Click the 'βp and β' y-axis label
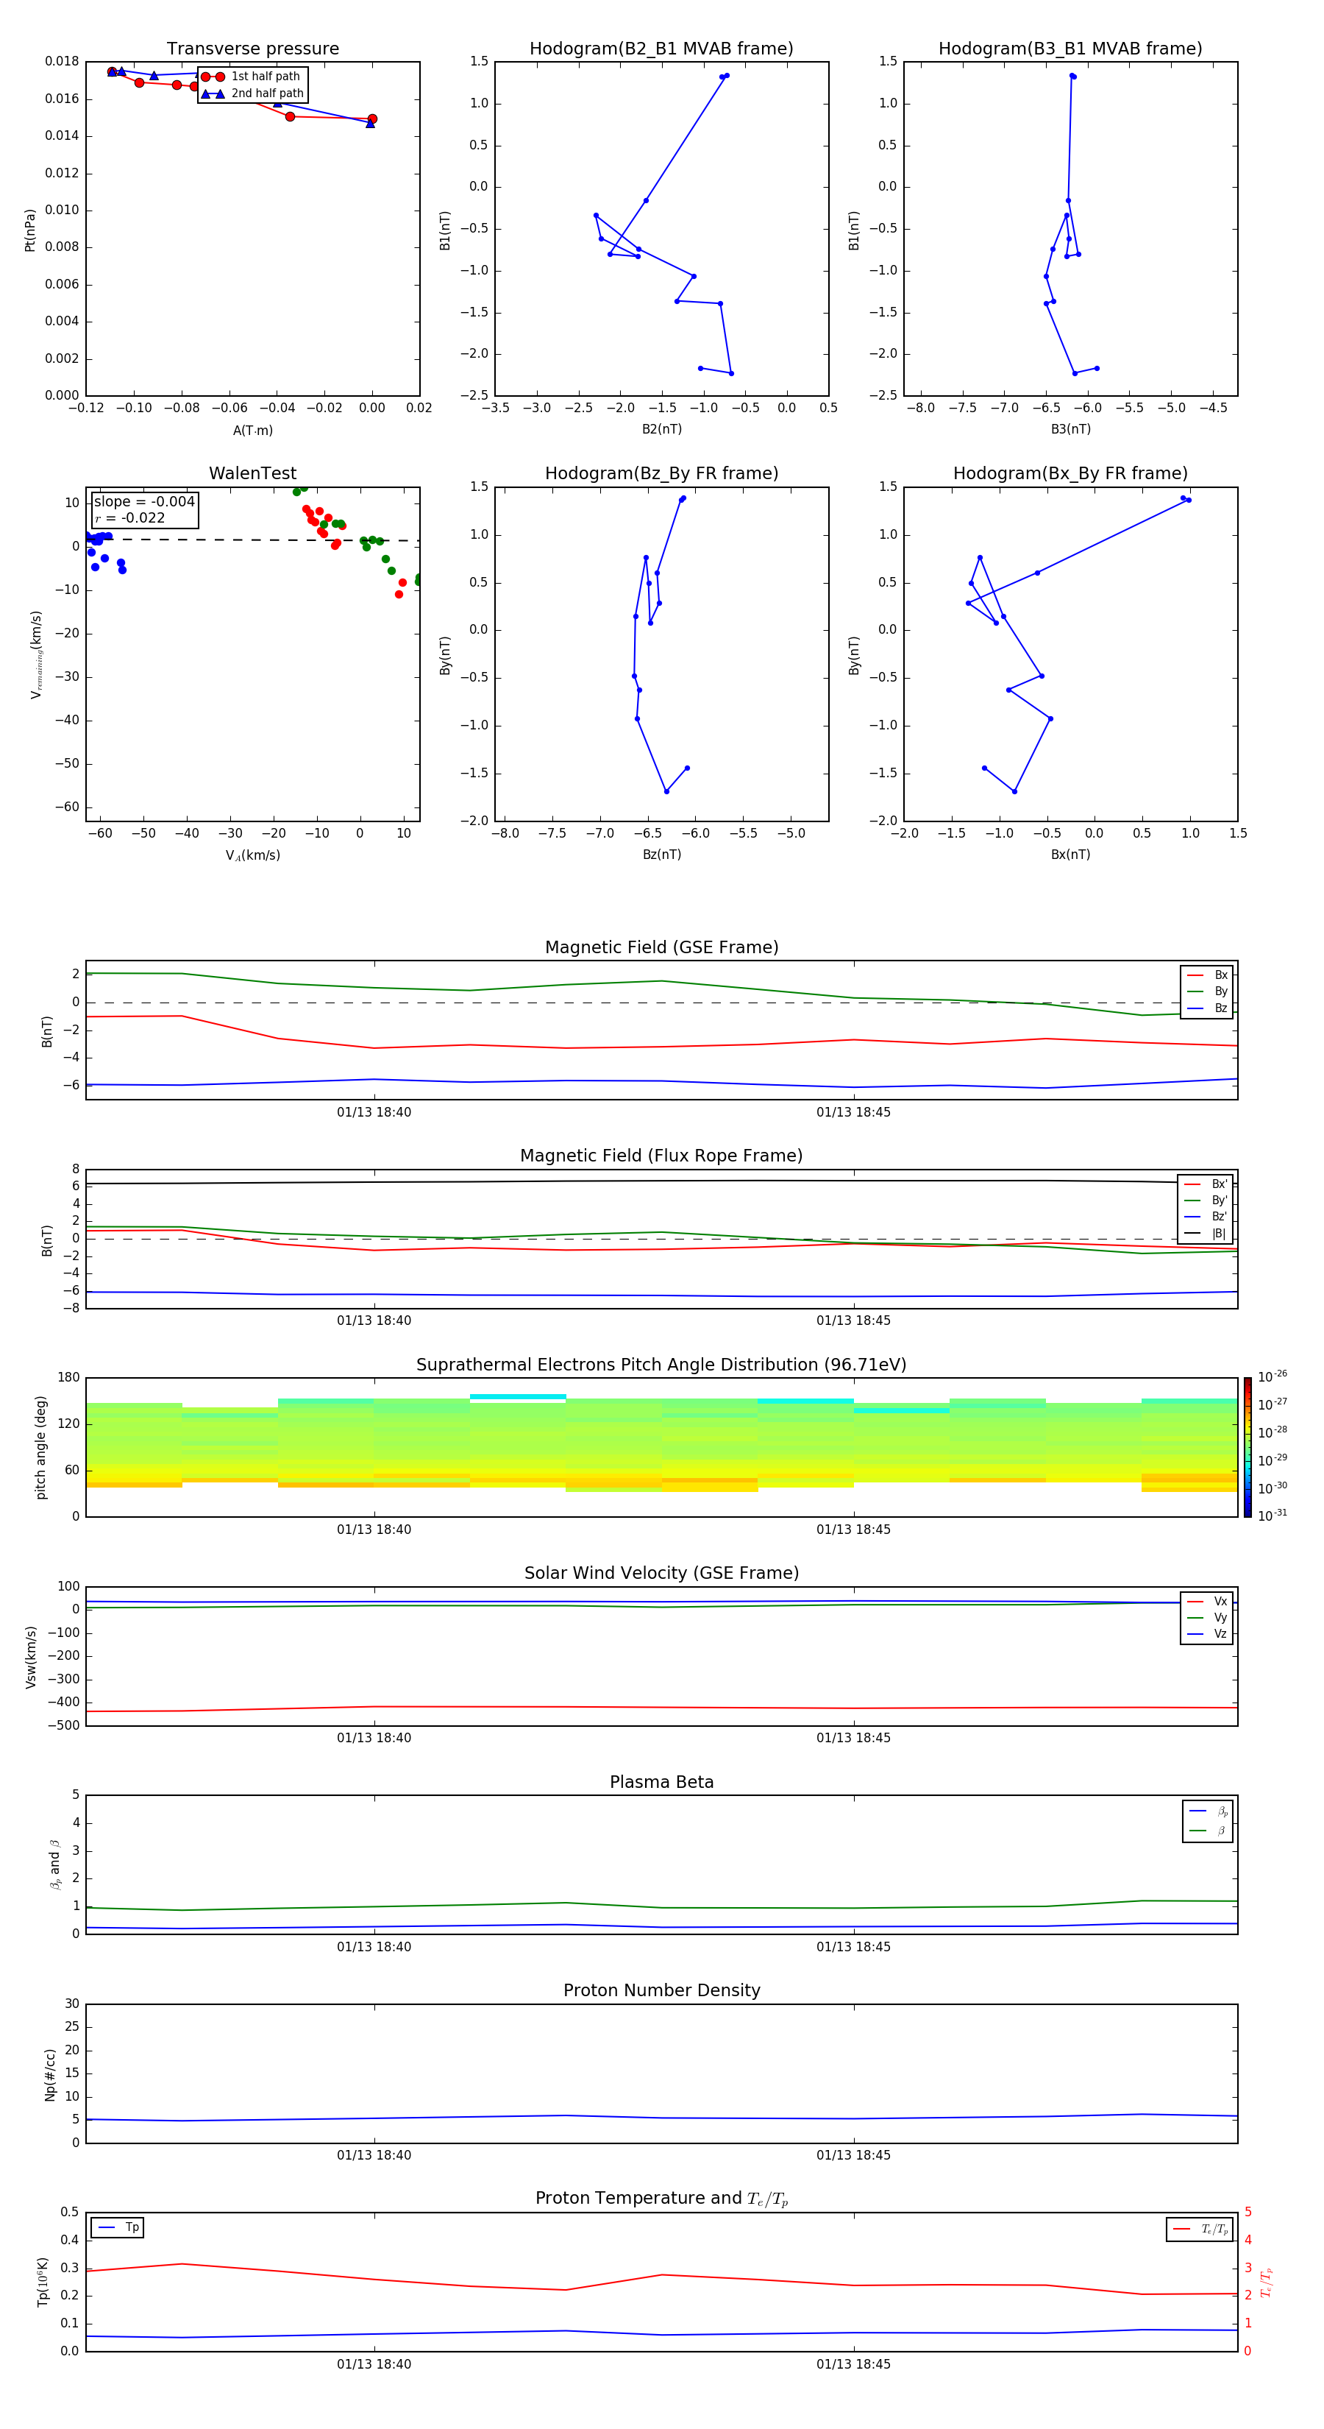The height and width of the screenshot is (2429, 1324). pyautogui.click(x=54, y=1865)
